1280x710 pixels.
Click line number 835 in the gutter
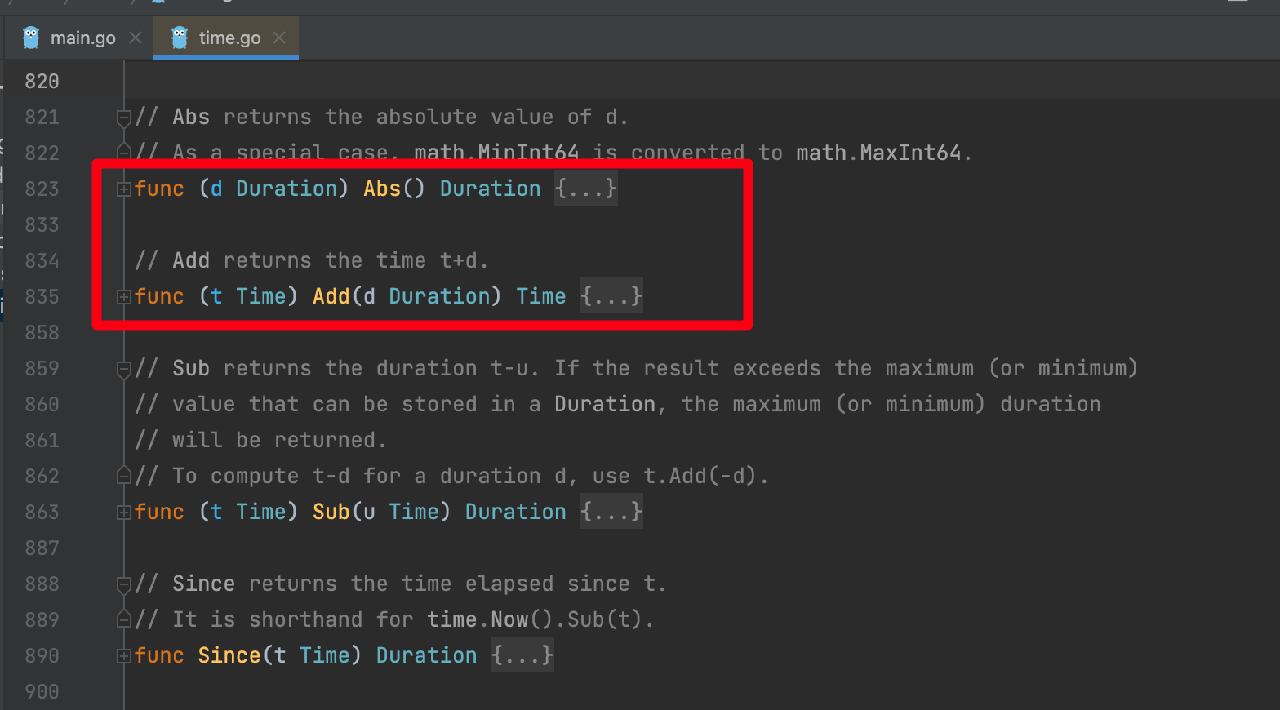pos(42,297)
